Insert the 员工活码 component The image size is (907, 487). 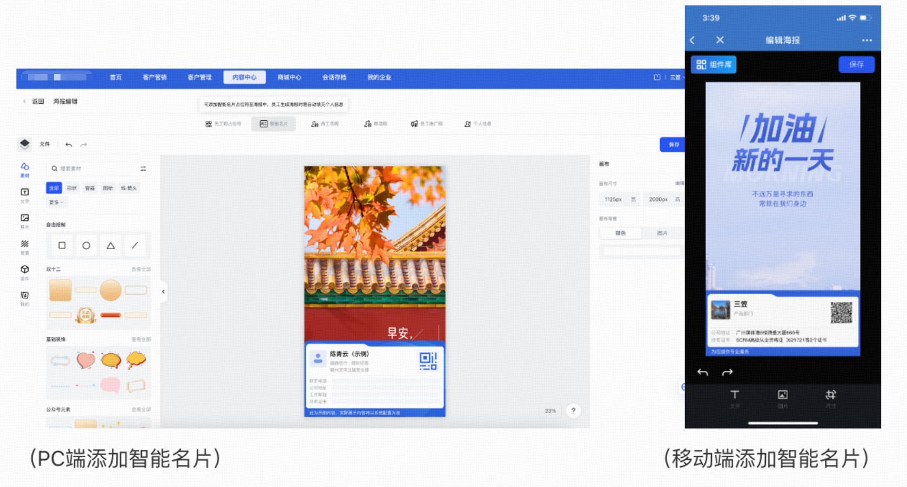tap(325, 124)
